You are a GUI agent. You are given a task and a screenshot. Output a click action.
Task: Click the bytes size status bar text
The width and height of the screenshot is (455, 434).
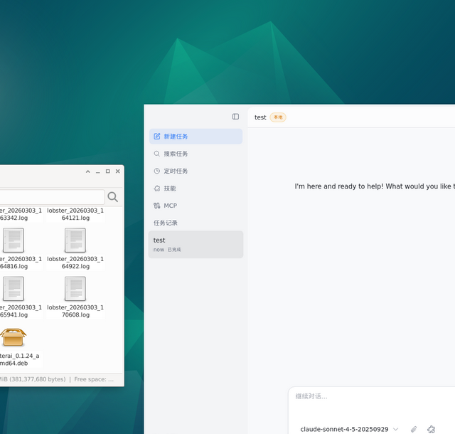click(x=33, y=379)
